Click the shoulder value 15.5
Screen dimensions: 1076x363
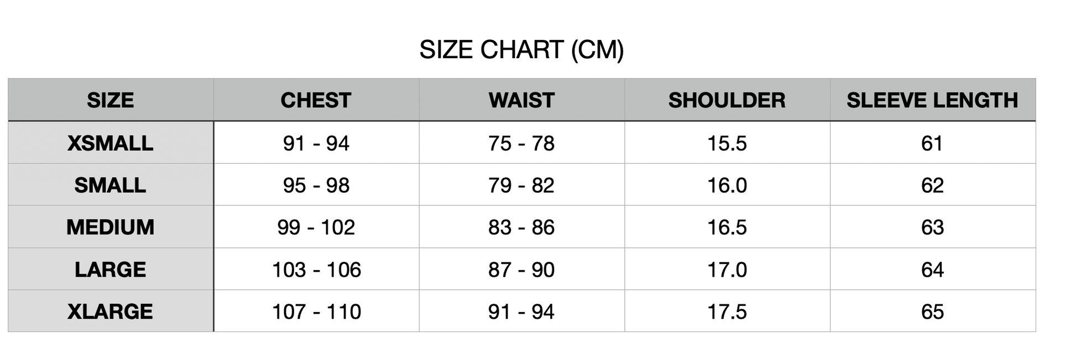727,143
